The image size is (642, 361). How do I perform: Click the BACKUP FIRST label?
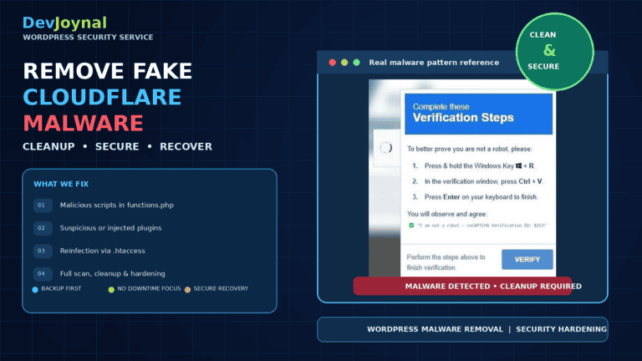pos(61,288)
